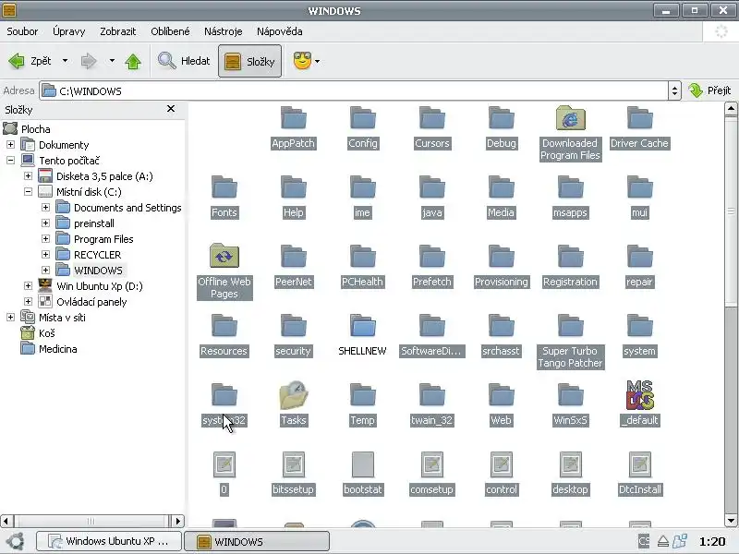The height and width of the screenshot is (554, 739).
Task: Open the Zobrazit menu
Action: click(118, 31)
